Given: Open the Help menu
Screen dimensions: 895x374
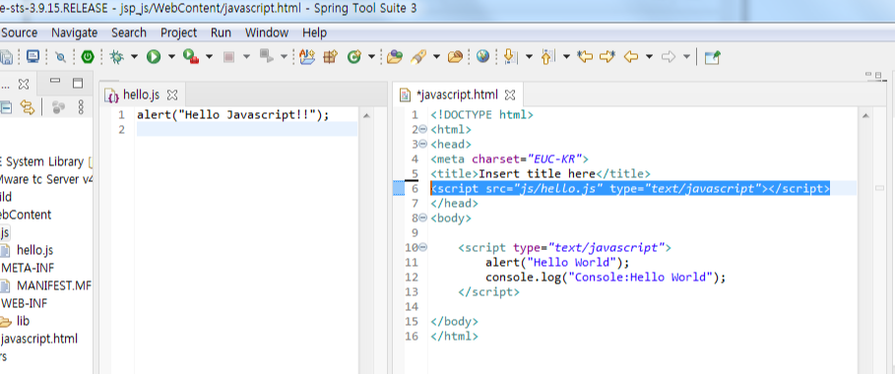Looking at the screenshot, I should point(314,32).
